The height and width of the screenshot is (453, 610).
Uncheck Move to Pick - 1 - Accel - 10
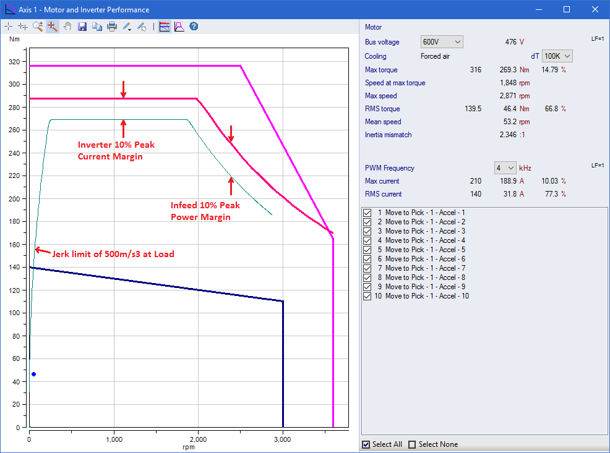tap(367, 296)
